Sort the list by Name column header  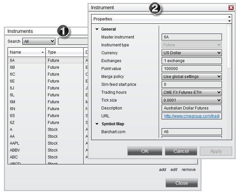26,52
